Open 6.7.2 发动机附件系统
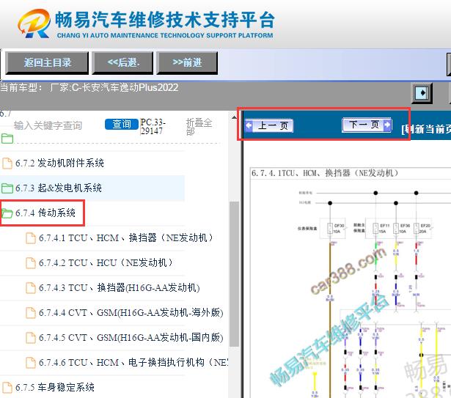This screenshot has height=398, width=451. tap(59, 163)
